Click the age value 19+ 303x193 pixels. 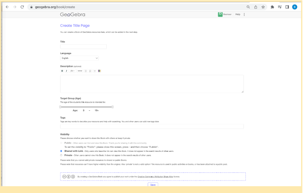(x=97, y=111)
